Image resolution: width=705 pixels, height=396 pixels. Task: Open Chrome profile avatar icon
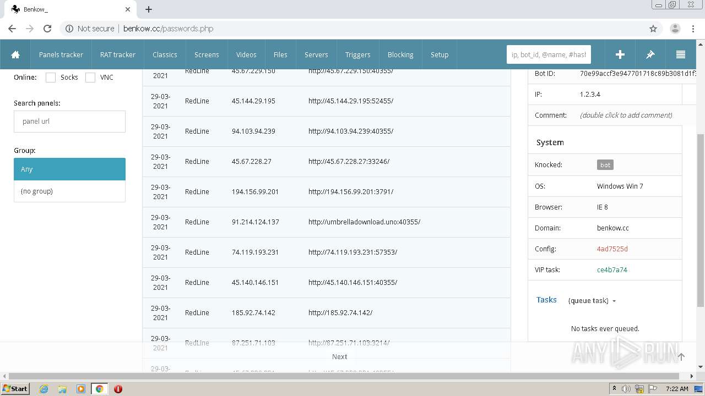pos(675,29)
